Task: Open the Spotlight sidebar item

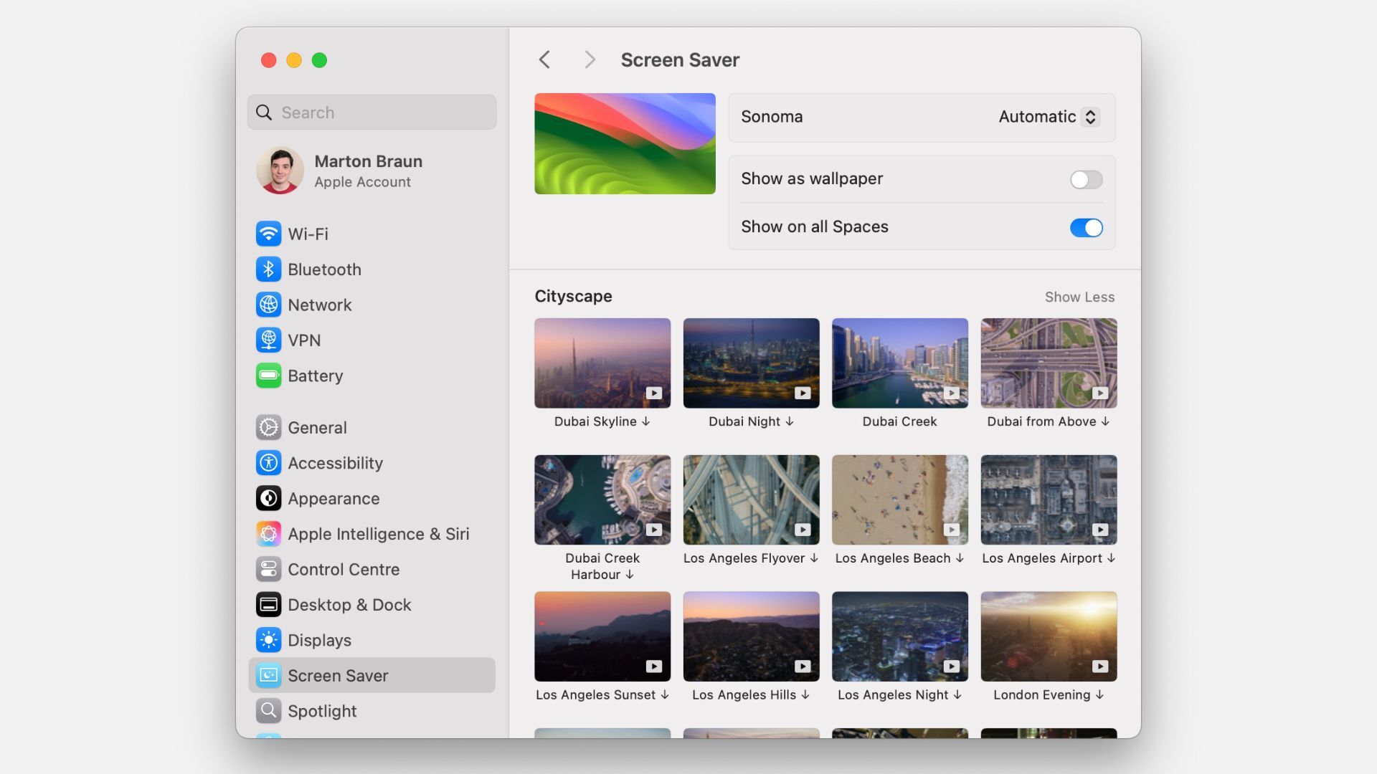Action: 322,711
